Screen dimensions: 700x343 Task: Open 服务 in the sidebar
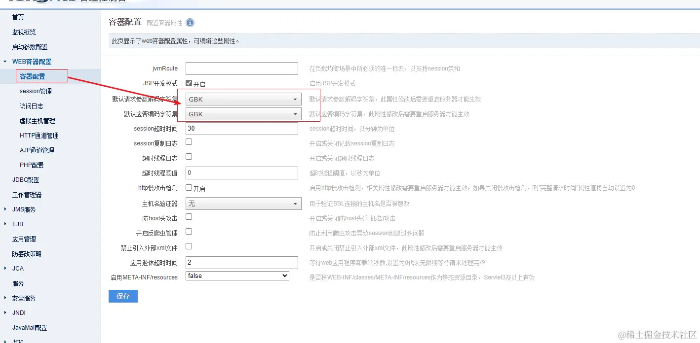point(18,283)
